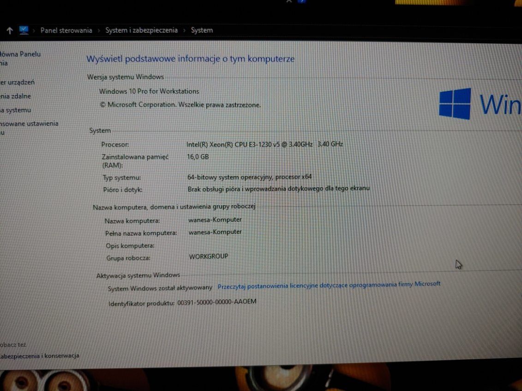The image size is (522, 391).
Task: Click the 'Pióro i dotyk:' label
Action: point(123,190)
